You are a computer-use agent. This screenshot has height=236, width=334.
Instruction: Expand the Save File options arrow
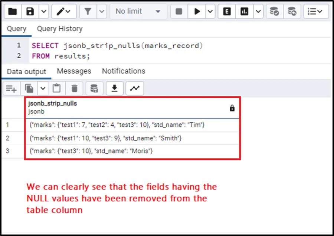click(43, 12)
